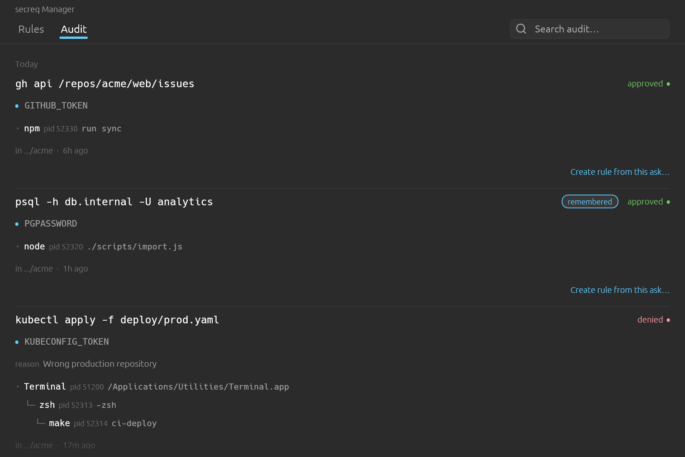Create rule from the psql ask
This screenshot has height=457, width=685.
620,290
